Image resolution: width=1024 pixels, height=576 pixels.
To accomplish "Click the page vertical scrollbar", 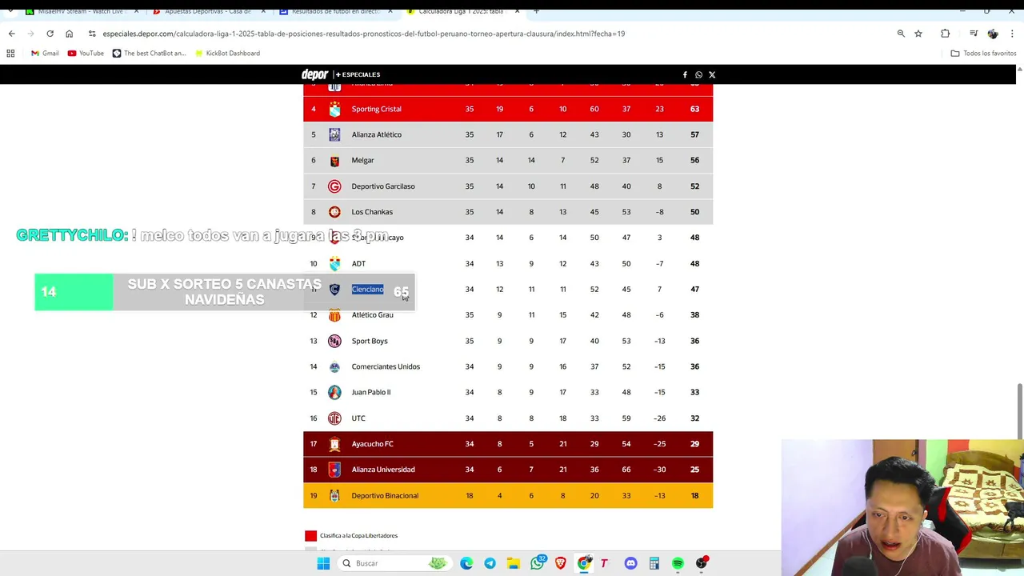I will (x=1019, y=411).
